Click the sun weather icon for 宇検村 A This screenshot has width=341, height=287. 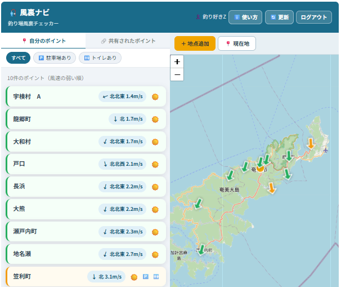click(155, 97)
